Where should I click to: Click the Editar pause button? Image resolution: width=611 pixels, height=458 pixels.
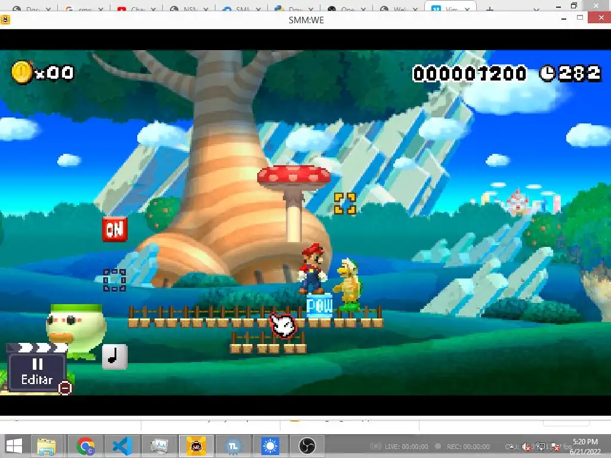point(36,372)
